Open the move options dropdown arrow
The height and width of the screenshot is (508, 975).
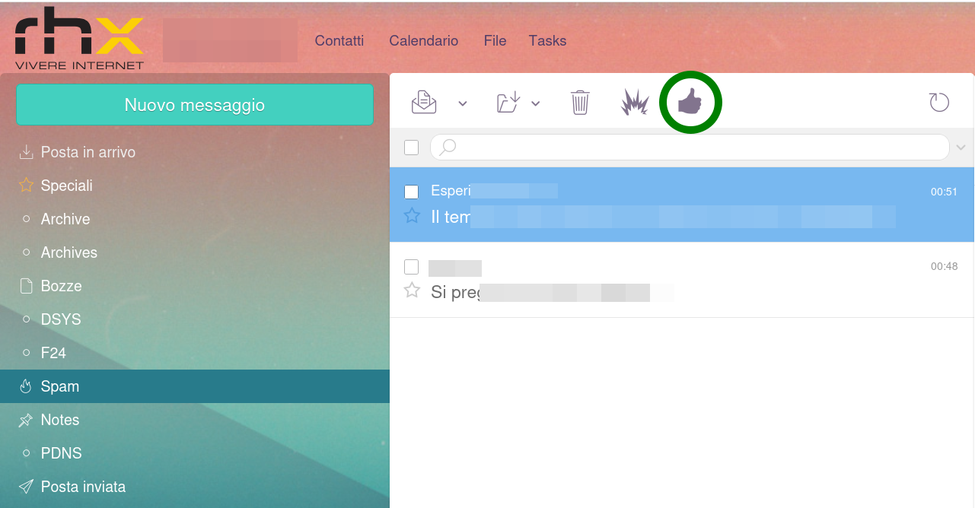[x=537, y=103]
